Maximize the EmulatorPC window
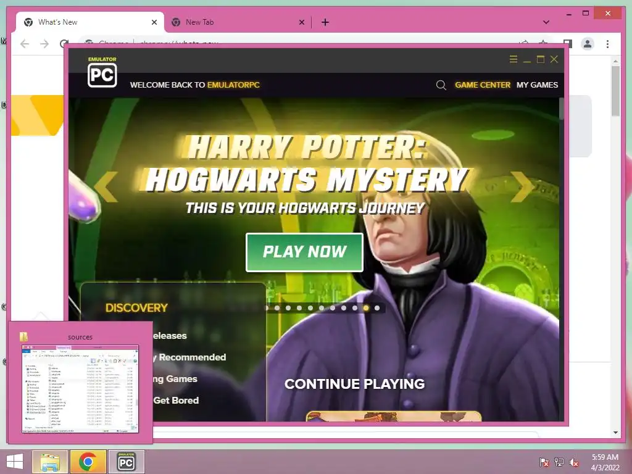The width and height of the screenshot is (632, 474). click(x=541, y=59)
